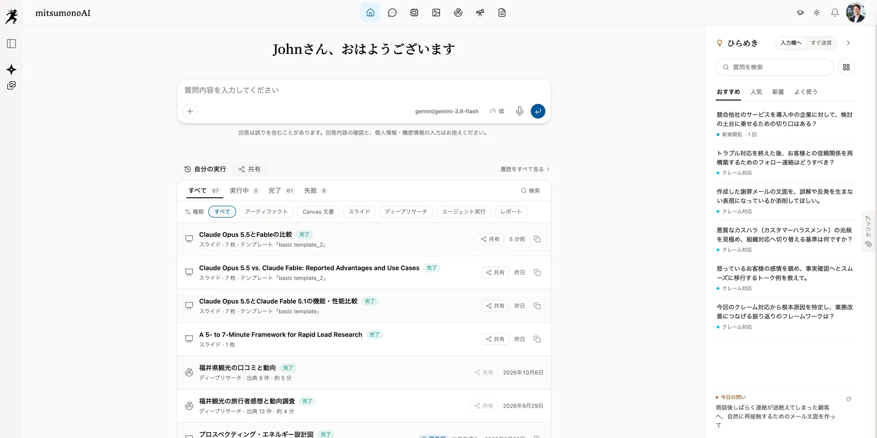Click the 質問を検索 search field
This screenshot has width=877, height=438.
click(775, 67)
